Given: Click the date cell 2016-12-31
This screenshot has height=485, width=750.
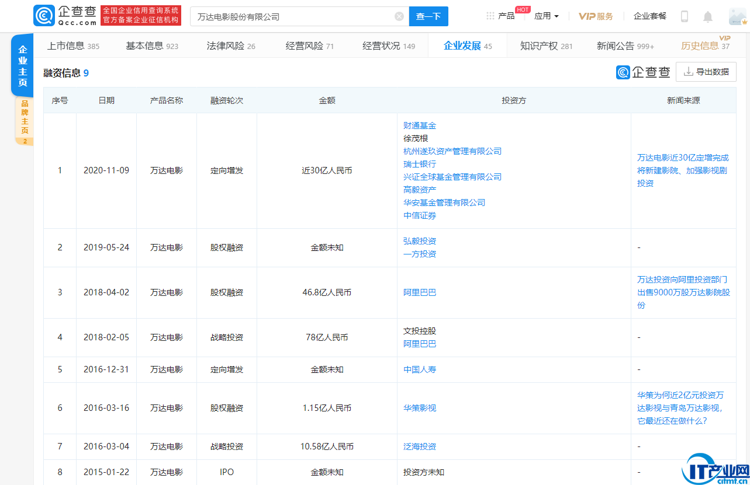Looking at the screenshot, I should point(106,369).
